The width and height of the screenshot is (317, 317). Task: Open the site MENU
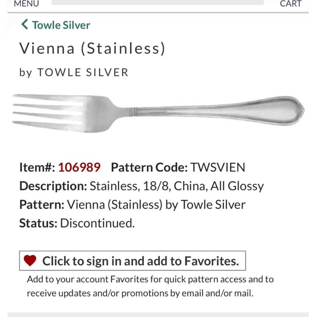pyautogui.click(x=26, y=3)
